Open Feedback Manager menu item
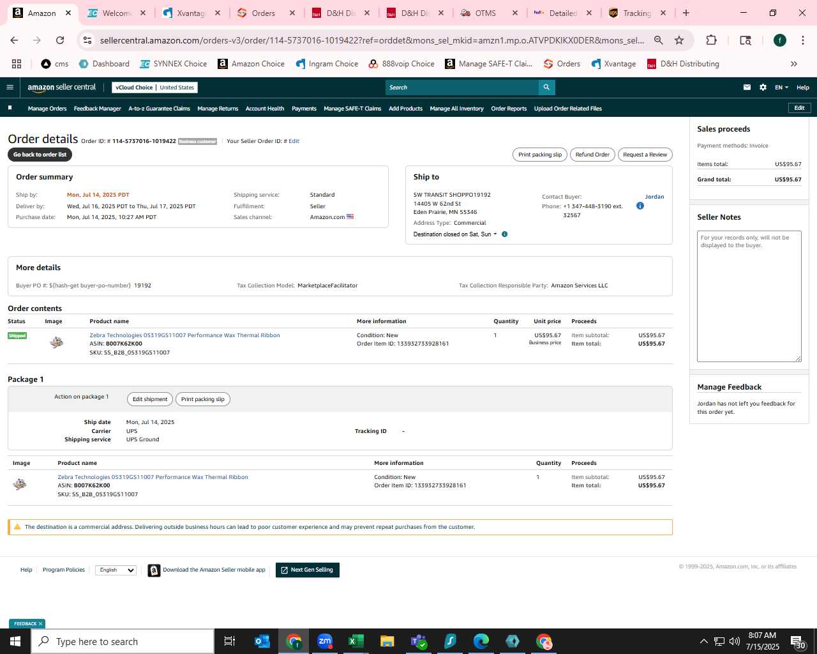Image resolution: width=817 pixels, height=654 pixels. 98,109
